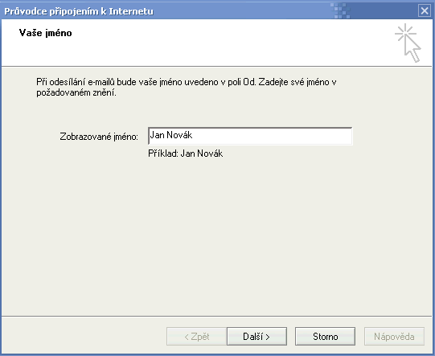This screenshot has width=435, height=356.
Task: Focus the Zobrazované jméno text field
Action: pyautogui.click(x=250, y=136)
